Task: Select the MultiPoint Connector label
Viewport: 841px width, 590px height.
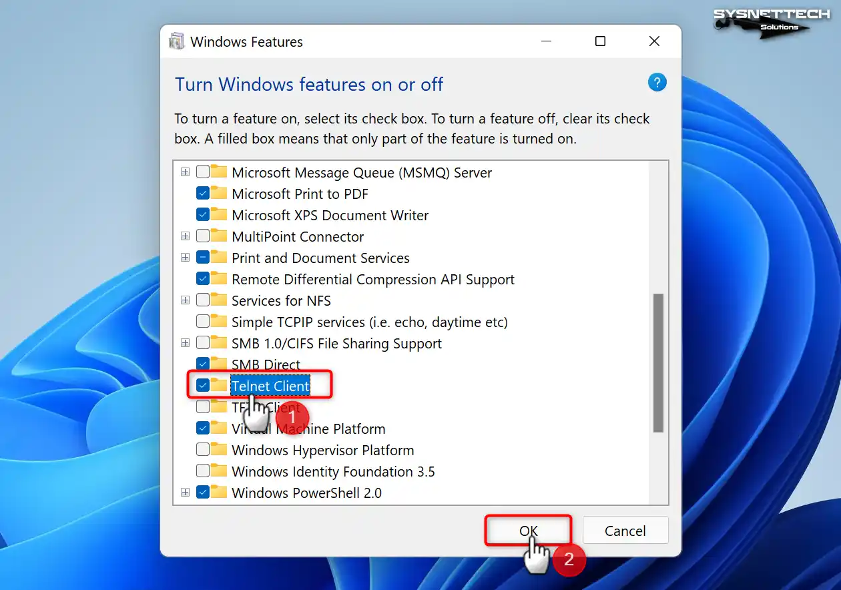Action: click(x=298, y=236)
